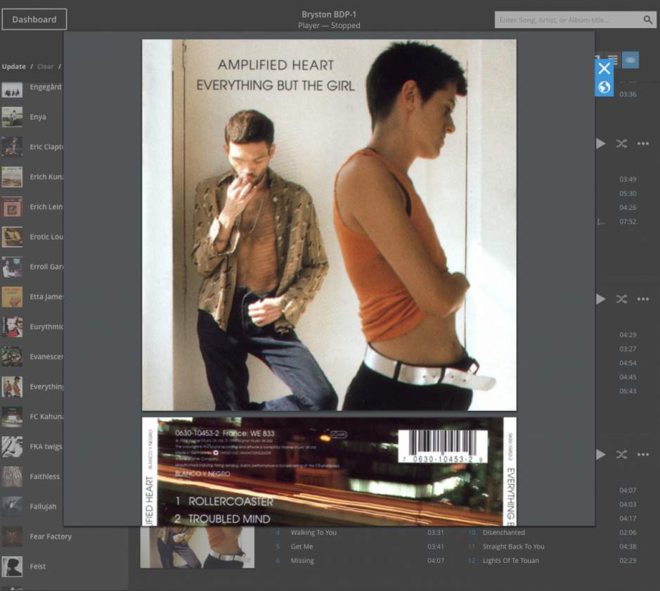
Task: Click the Bryston BDP-1 player status text
Action: pyautogui.click(x=329, y=20)
